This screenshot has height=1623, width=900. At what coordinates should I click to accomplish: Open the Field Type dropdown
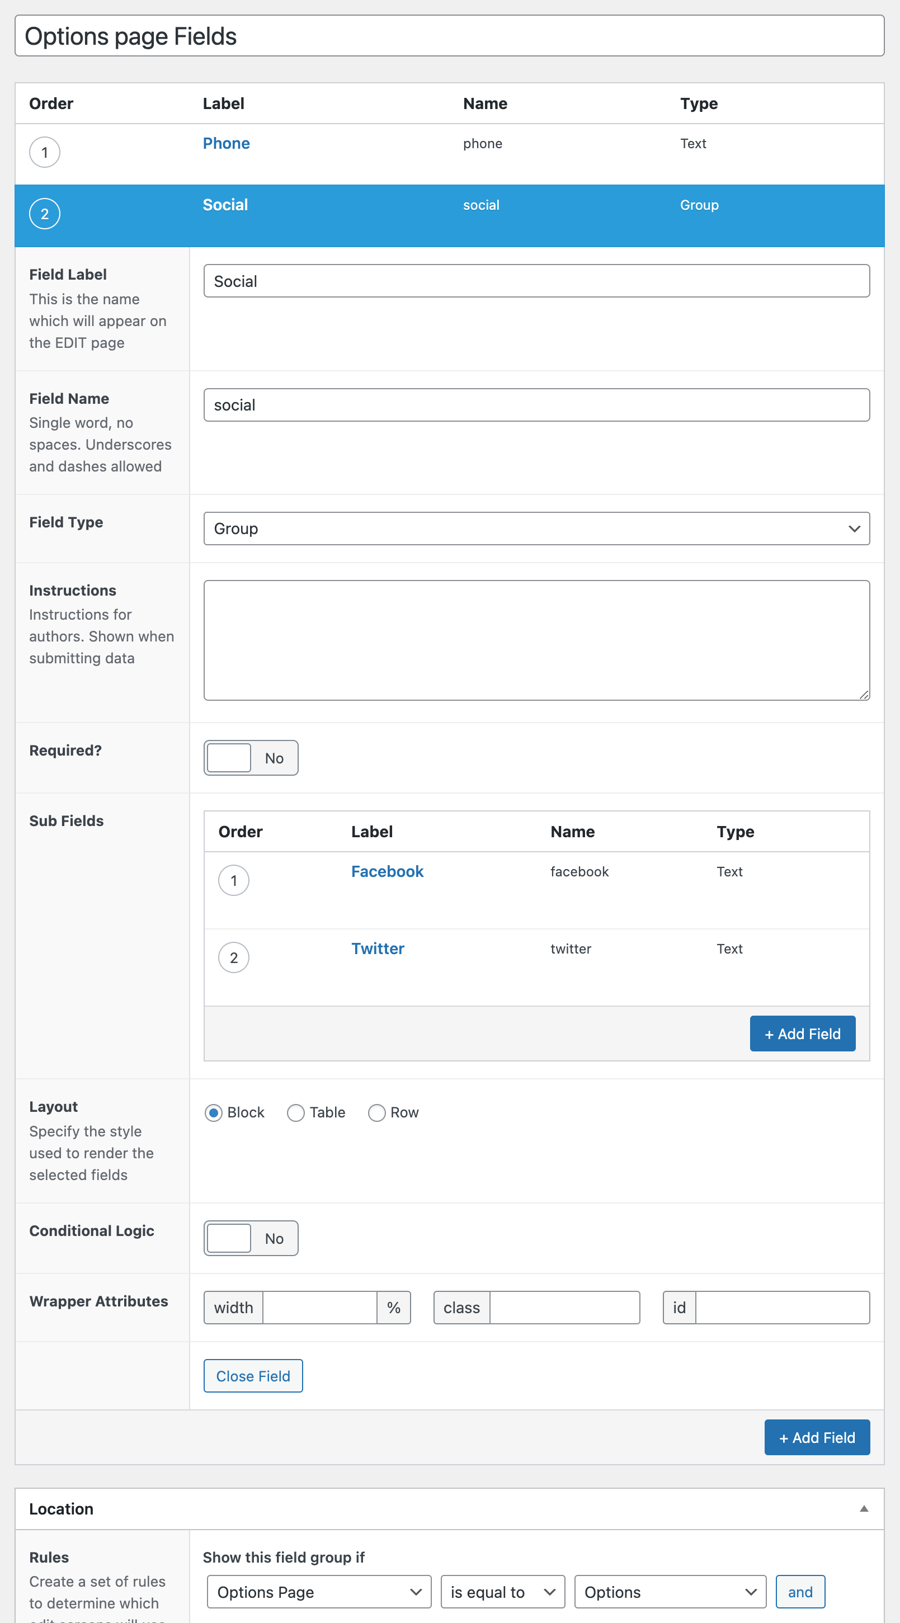536,529
